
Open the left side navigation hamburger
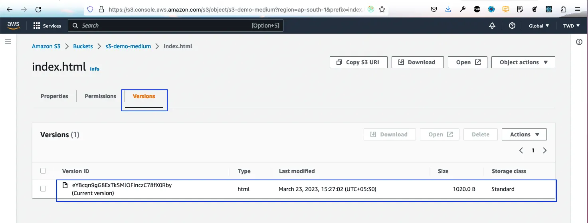click(8, 42)
